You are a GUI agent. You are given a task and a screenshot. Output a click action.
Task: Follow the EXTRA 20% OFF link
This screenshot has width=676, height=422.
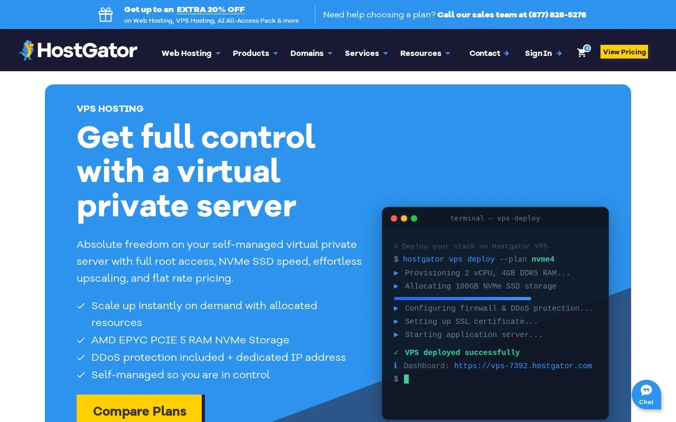click(x=211, y=9)
